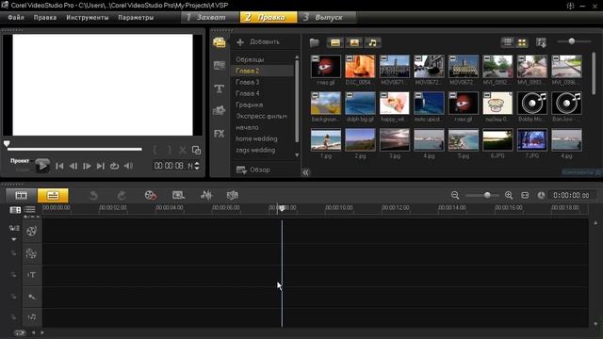Switch to the Выпуск step tab
Image resolution: width=603 pixels, height=339 pixels.
[328, 17]
